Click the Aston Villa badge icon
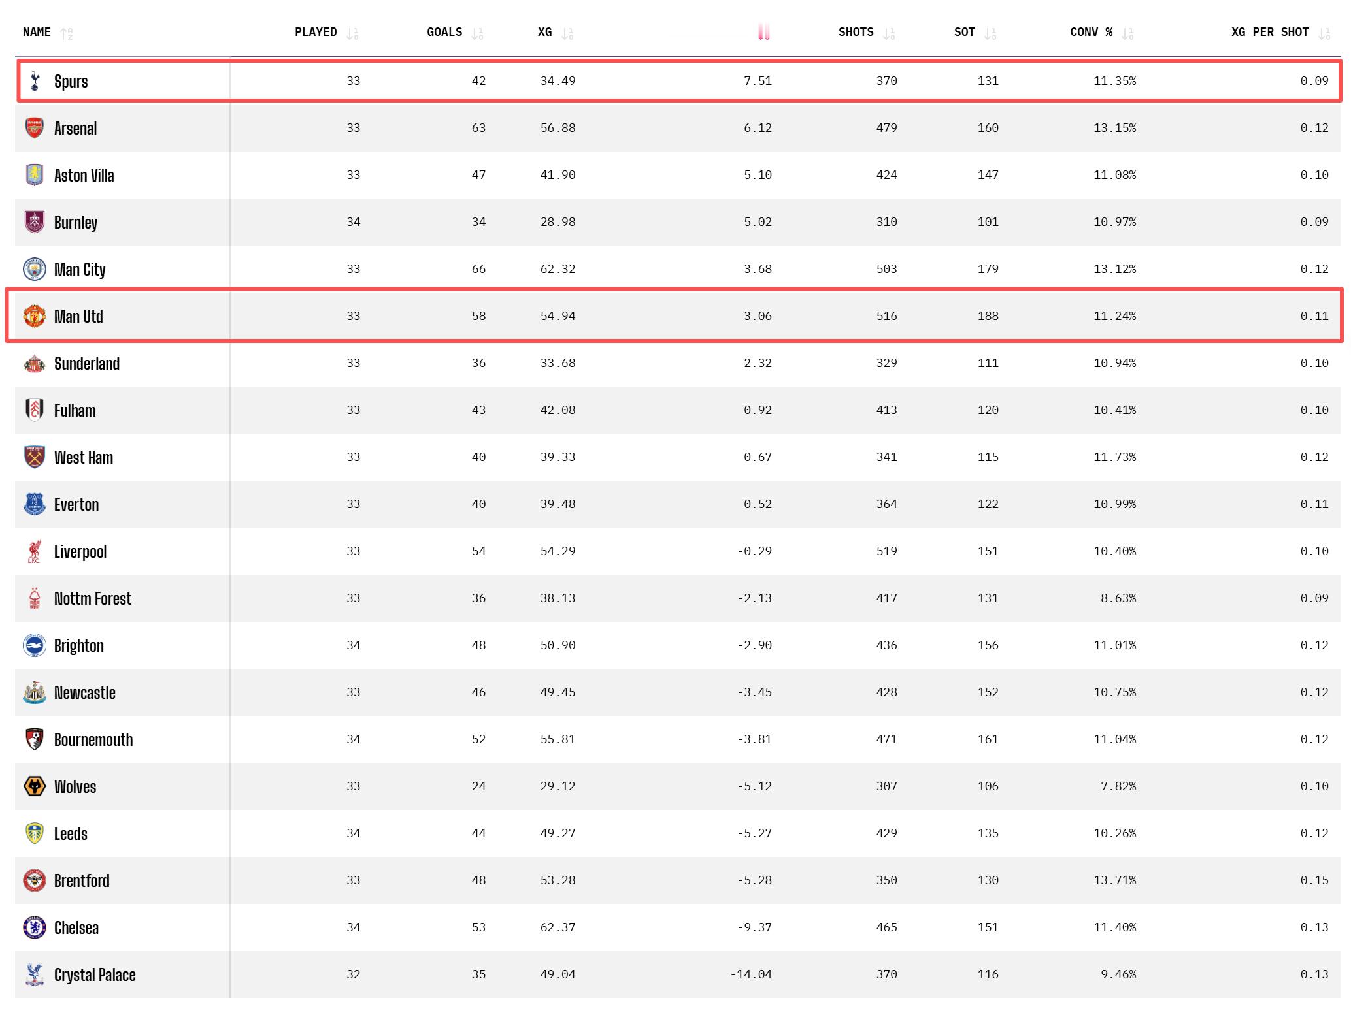1351x1013 pixels. tap(35, 175)
